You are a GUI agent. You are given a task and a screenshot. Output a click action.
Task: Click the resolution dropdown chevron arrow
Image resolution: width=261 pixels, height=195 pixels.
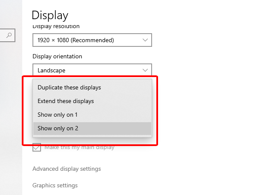(145, 40)
